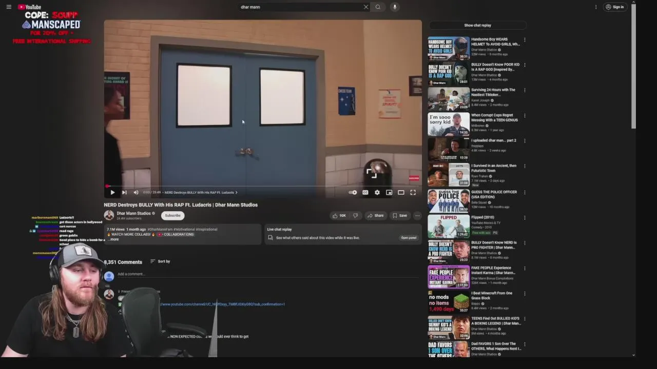The height and width of the screenshot is (369, 657).
Task: Save the video to a playlist
Action: (400, 216)
